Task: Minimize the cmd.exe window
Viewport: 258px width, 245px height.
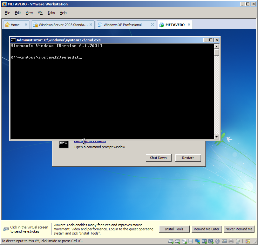Action: pyautogui.click(x=206, y=40)
